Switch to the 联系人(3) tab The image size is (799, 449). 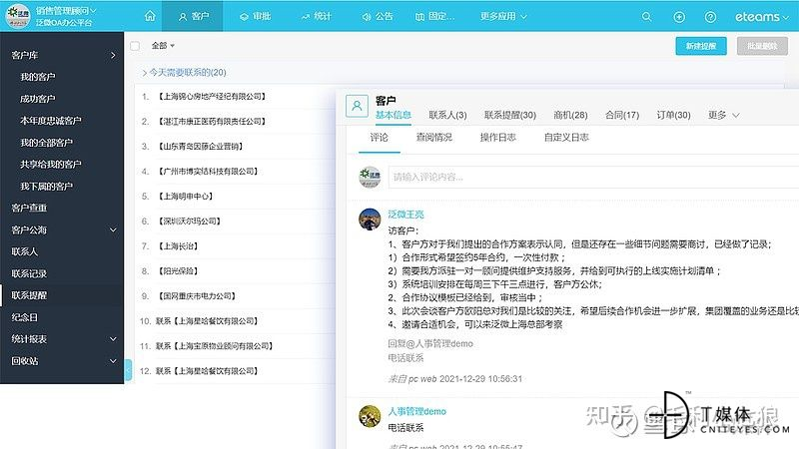[447, 115]
